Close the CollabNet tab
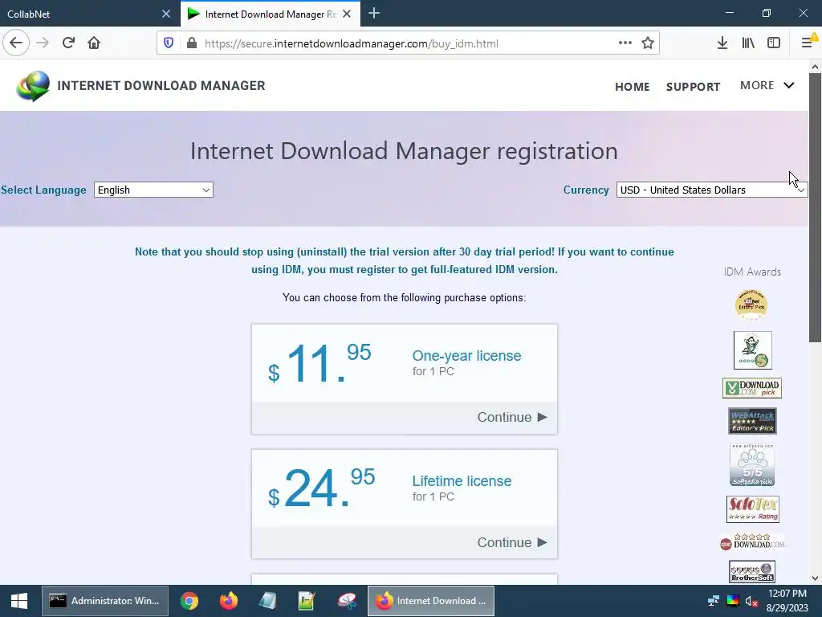The width and height of the screenshot is (822, 617). pyautogui.click(x=166, y=14)
